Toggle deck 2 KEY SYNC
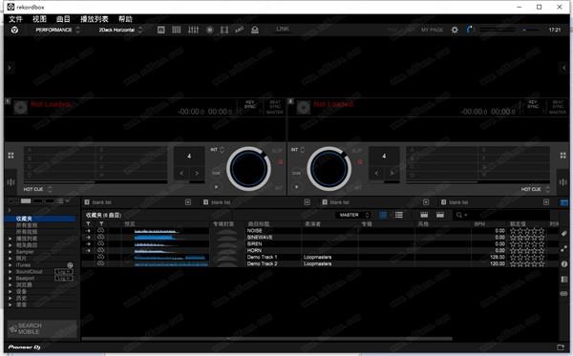Screen dimensions: 573x356 (x=533, y=104)
